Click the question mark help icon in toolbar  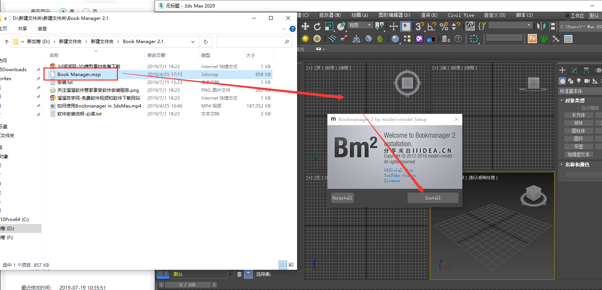458,39
